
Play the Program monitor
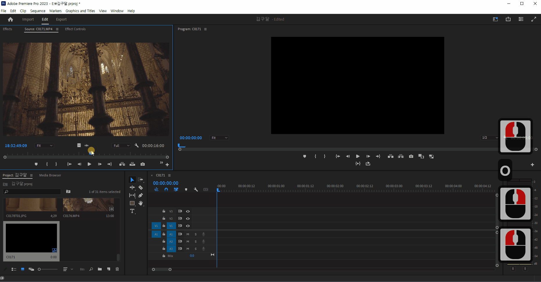point(358,156)
